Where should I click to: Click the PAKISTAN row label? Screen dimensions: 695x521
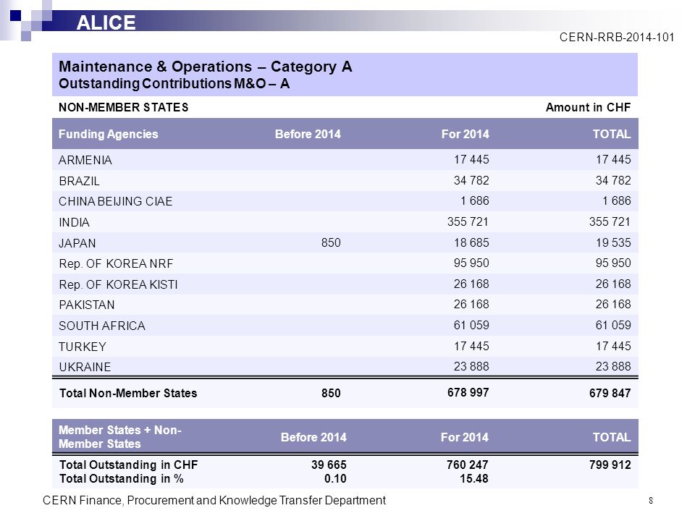click(x=87, y=305)
